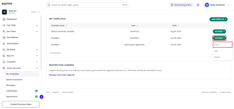The image size is (234, 109).
Task: Click the Contact Success Team button
Action: [21, 104]
